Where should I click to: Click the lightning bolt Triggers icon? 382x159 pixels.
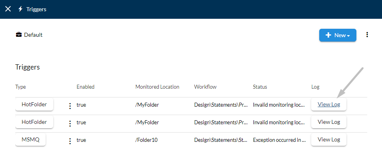coord(21,9)
